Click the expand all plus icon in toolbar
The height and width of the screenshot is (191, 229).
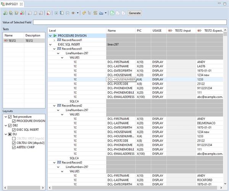tap(56, 13)
